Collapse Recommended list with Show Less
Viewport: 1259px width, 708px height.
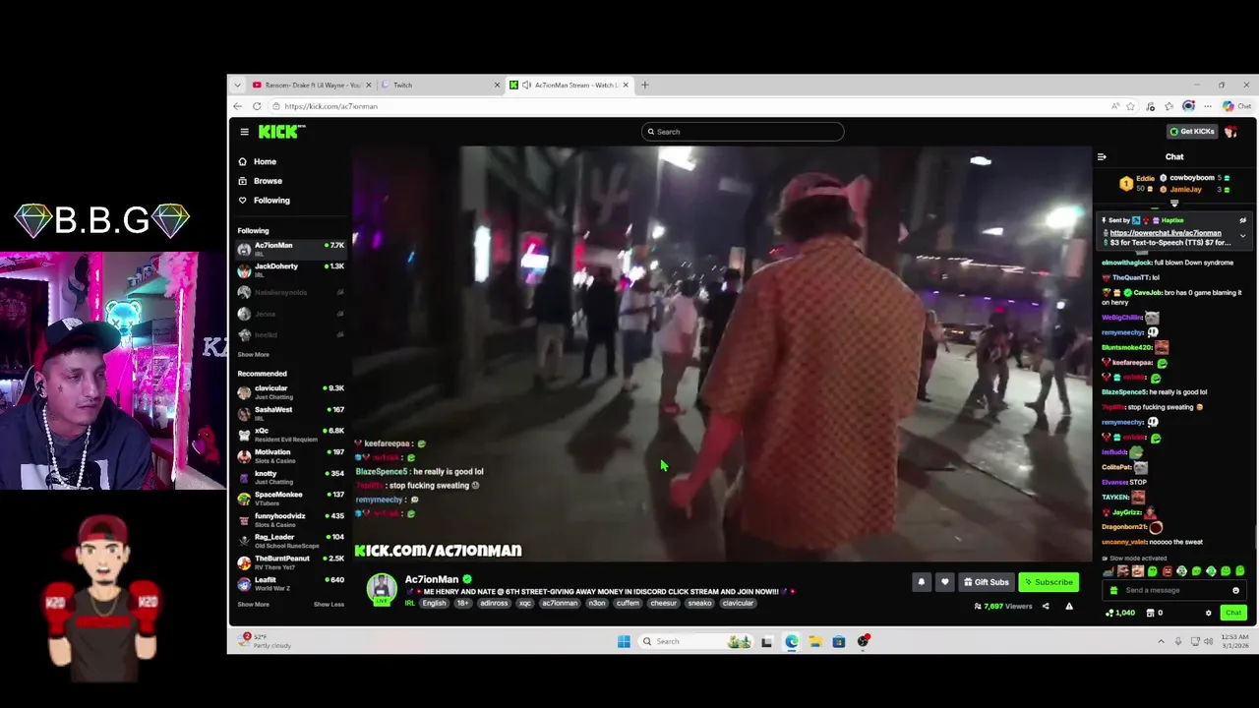click(329, 605)
